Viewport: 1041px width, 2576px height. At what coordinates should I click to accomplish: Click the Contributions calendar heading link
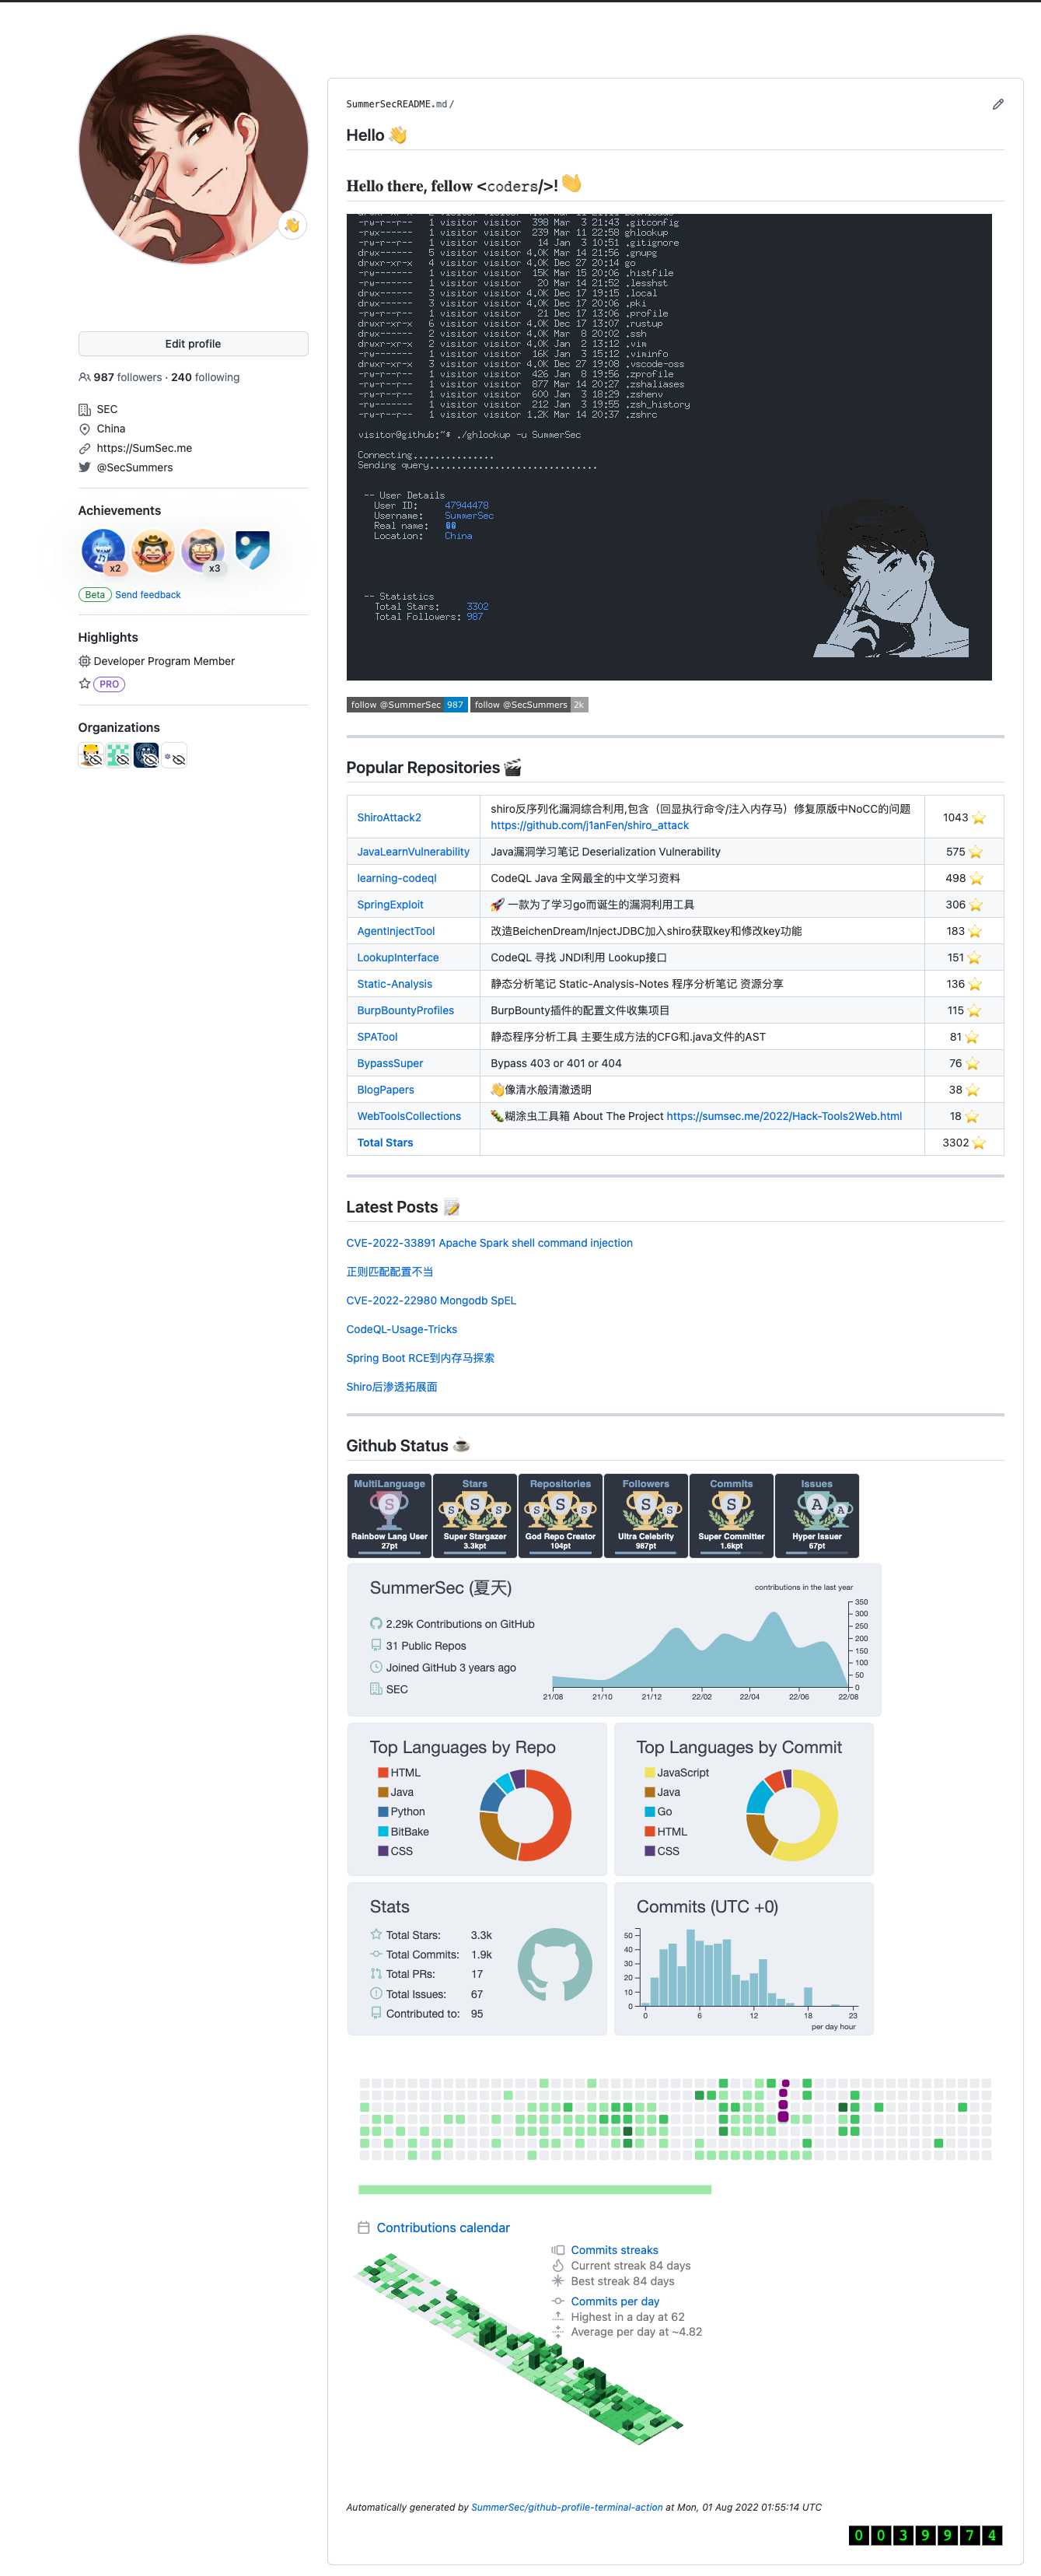click(x=443, y=2227)
